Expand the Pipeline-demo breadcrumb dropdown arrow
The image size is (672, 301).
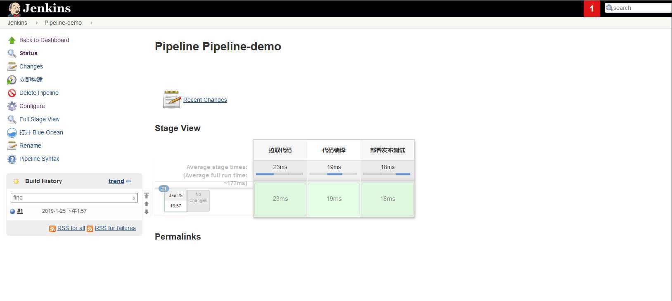click(91, 23)
